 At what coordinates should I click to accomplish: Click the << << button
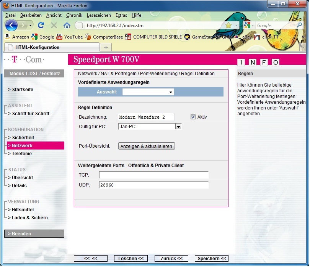pyautogui.click(x=91, y=259)
